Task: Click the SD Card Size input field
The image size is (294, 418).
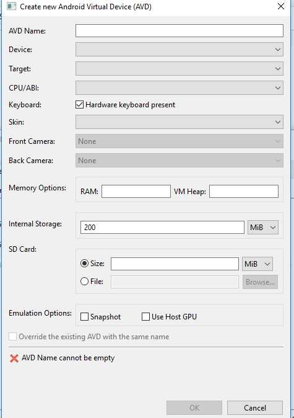Action: tap(175, 264)
